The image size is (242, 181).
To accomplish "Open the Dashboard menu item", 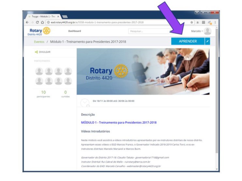I will (75, 31).
